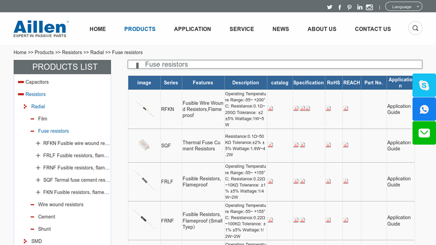Viewport: 436px width, 245px height.
Task: Open CONTACT US menu item
Action: (x=373, y=29)
